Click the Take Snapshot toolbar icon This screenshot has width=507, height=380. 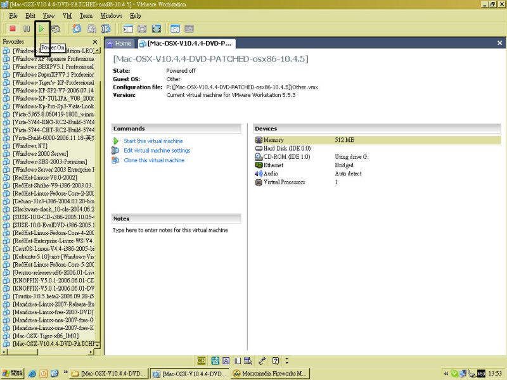tap(77, 28)
